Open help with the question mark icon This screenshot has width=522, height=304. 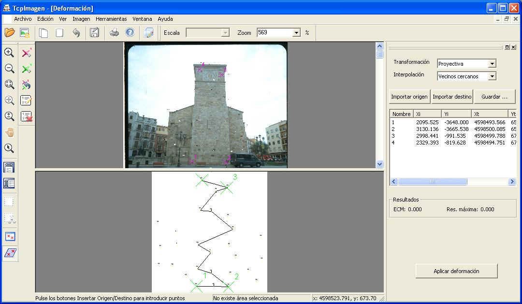click(x=130, y=33)
